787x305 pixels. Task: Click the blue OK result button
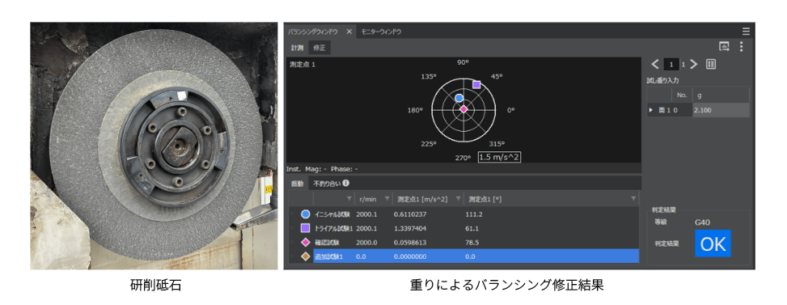[713, 244]
